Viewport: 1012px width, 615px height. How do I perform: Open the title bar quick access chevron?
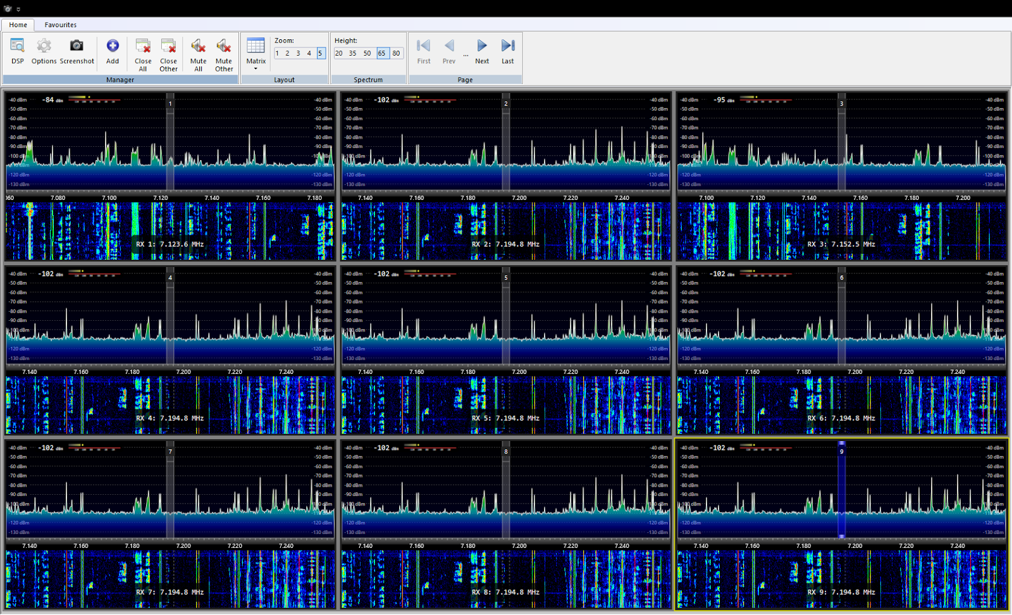(x=18, y=9)
